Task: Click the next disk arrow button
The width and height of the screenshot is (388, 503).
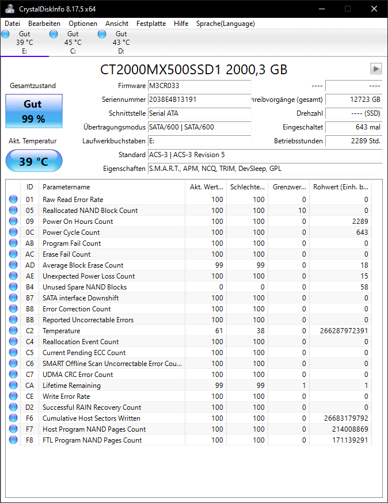Action: [376, 68]
